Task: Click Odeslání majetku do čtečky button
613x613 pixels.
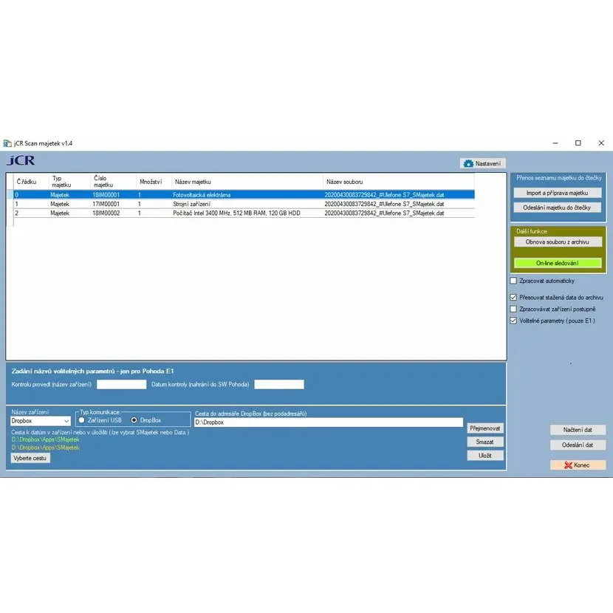Action: click(x=557, y=208)
